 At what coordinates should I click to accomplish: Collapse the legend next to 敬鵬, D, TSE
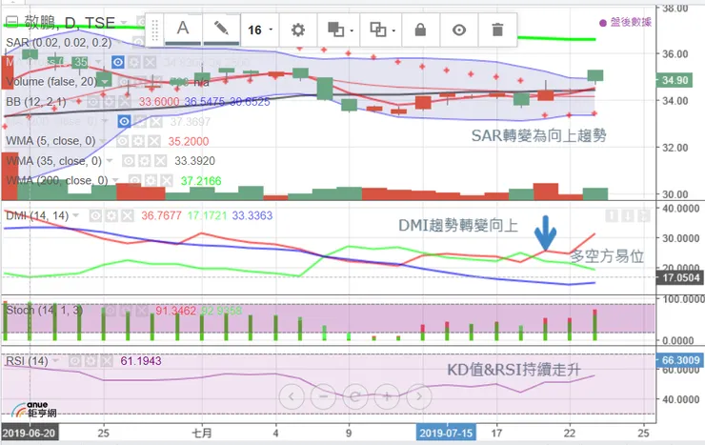pyautogui.click(x=12, y=21)
